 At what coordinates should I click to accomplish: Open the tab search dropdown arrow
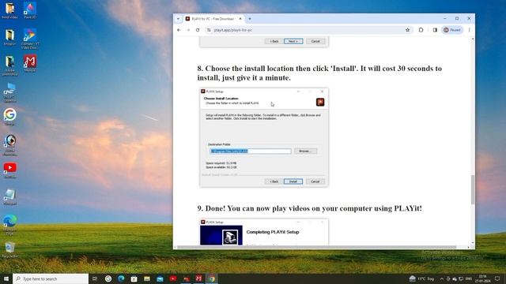(x=178, y=19)
